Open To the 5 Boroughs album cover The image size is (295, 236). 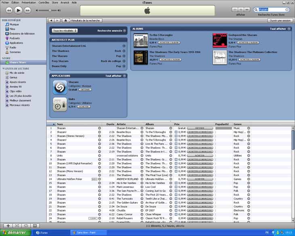click(141, 40)
